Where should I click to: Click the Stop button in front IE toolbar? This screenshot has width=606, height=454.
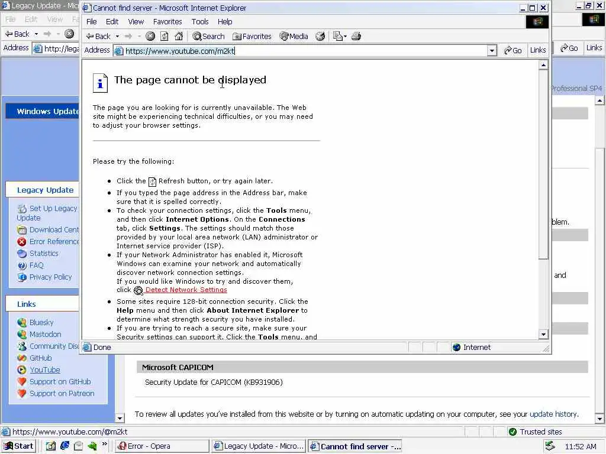[x=150, y=36]
